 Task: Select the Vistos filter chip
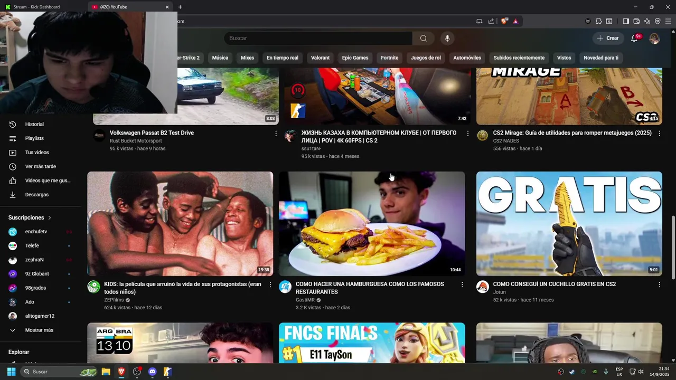564,58
